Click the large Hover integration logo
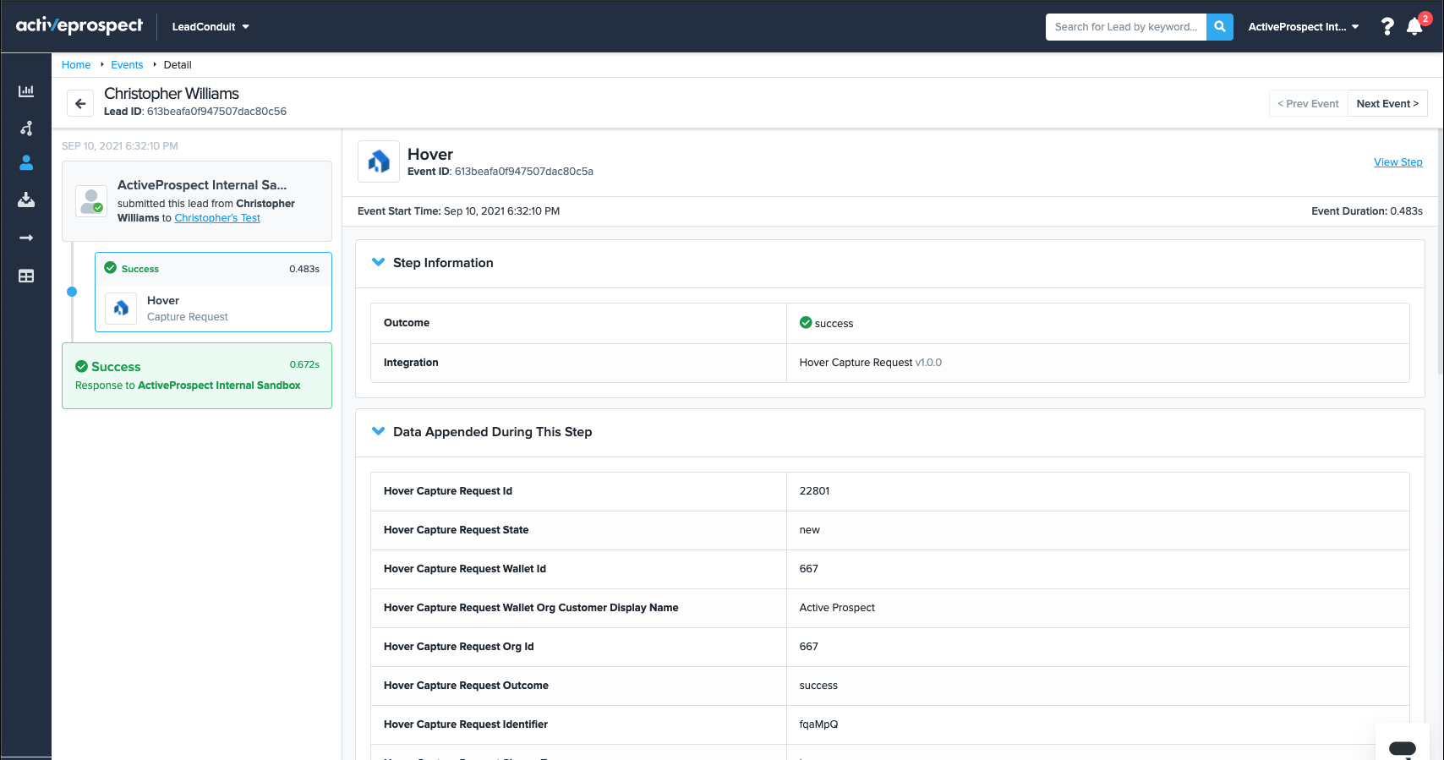The width and height of the screenshot is (1444, 760). coord(379,161)
